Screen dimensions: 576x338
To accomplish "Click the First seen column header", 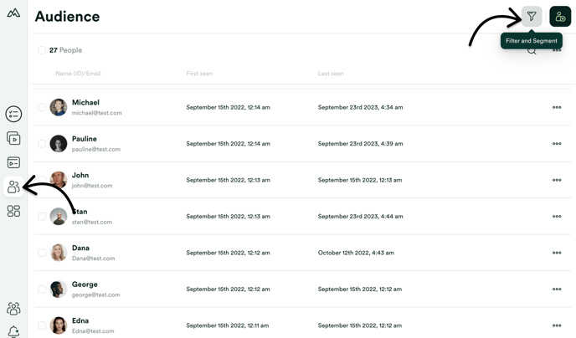I will pos(199,74).
